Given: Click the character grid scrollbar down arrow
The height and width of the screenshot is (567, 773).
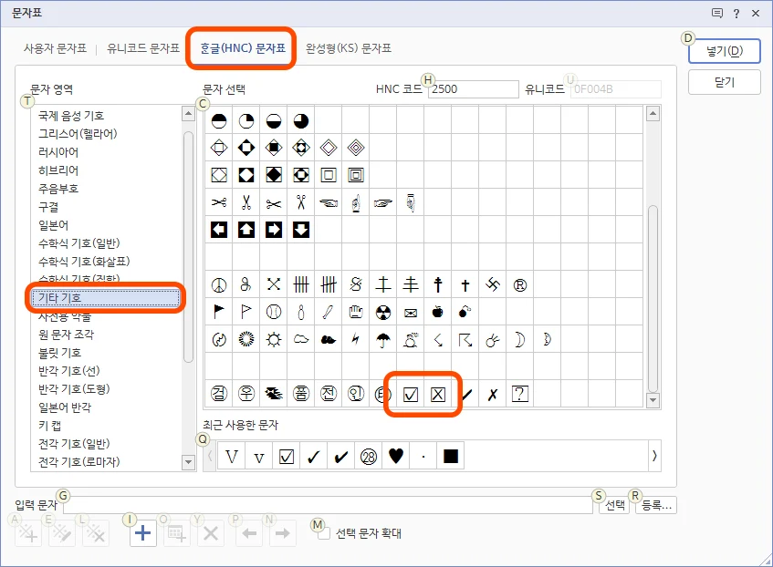Looking at the screenshot, I should tap(653, 401).
